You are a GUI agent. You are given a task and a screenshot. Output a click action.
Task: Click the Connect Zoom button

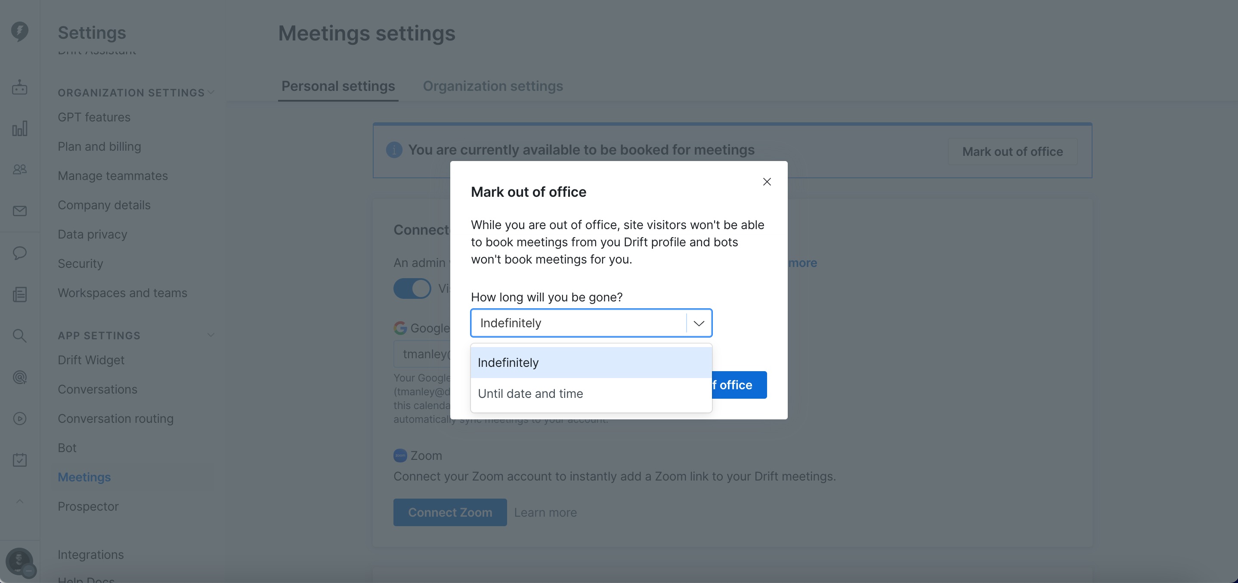[450, 512]
